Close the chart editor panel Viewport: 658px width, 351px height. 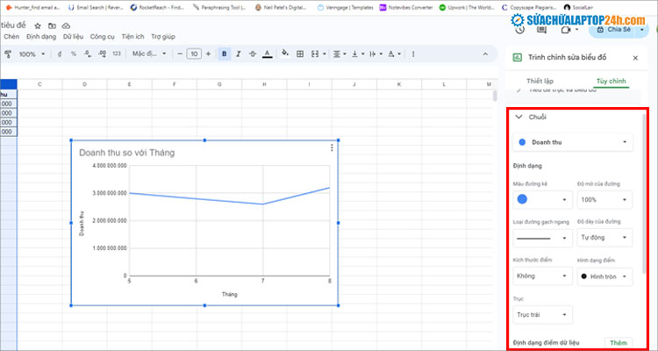coord(634,58)
